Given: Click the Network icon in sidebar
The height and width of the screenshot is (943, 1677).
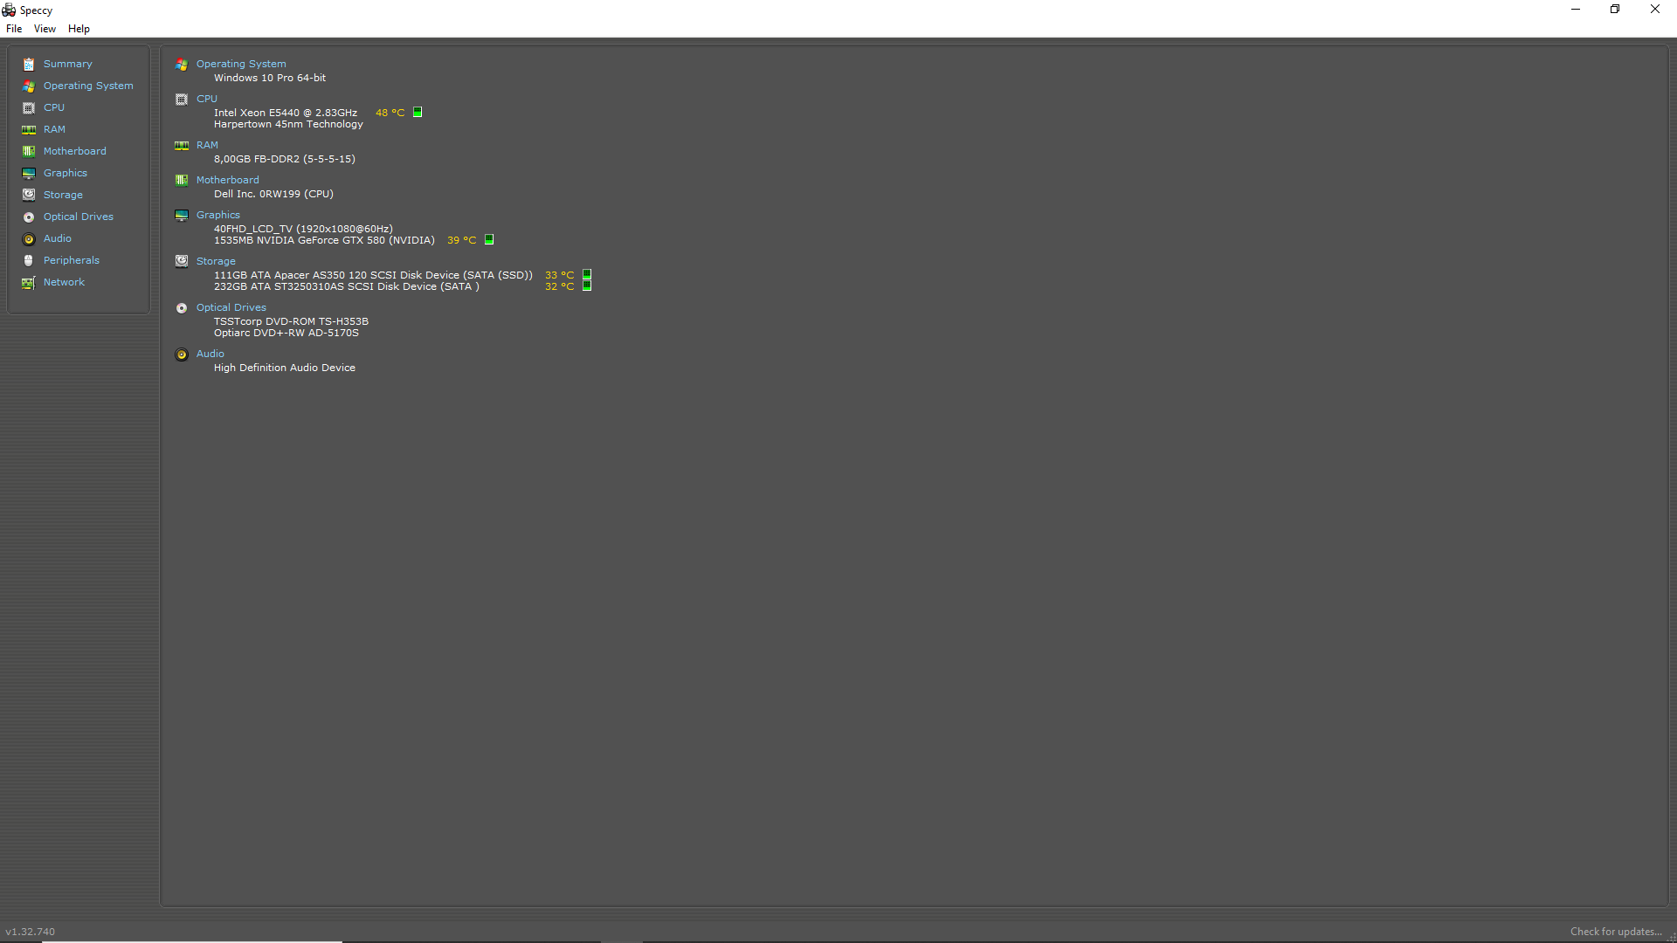Looking at the screenshot, I should (x=29, y=283).
